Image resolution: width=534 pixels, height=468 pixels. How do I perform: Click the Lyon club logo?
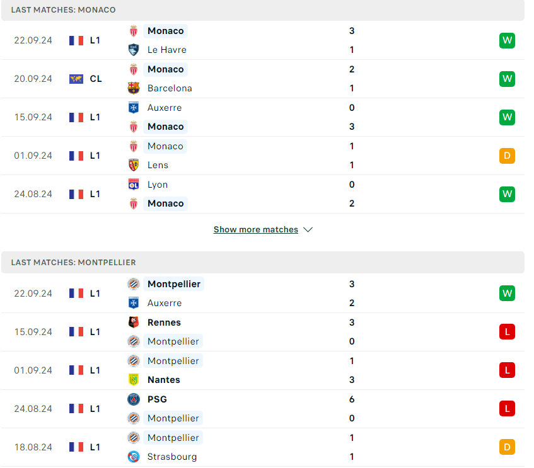click(x=134, y=185)
